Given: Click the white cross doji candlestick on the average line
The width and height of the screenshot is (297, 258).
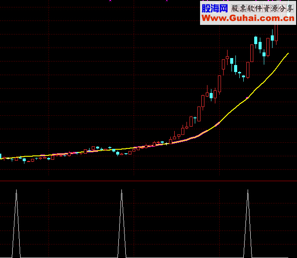Looking at the screenshot, I should [x=166, y=144].
